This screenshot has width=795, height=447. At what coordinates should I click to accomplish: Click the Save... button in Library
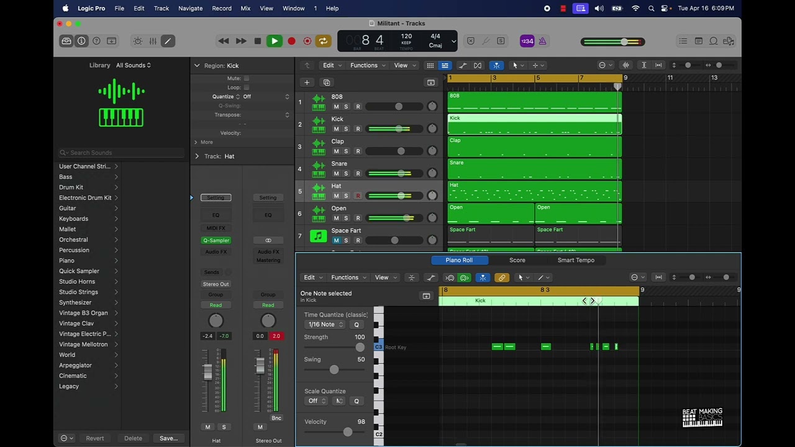pyautogui.click(x=168, y=438)
